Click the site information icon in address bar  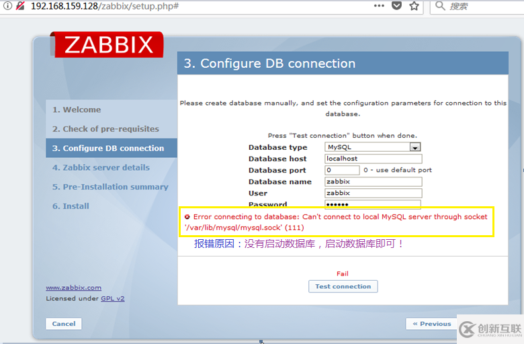[x=7, y=5]
